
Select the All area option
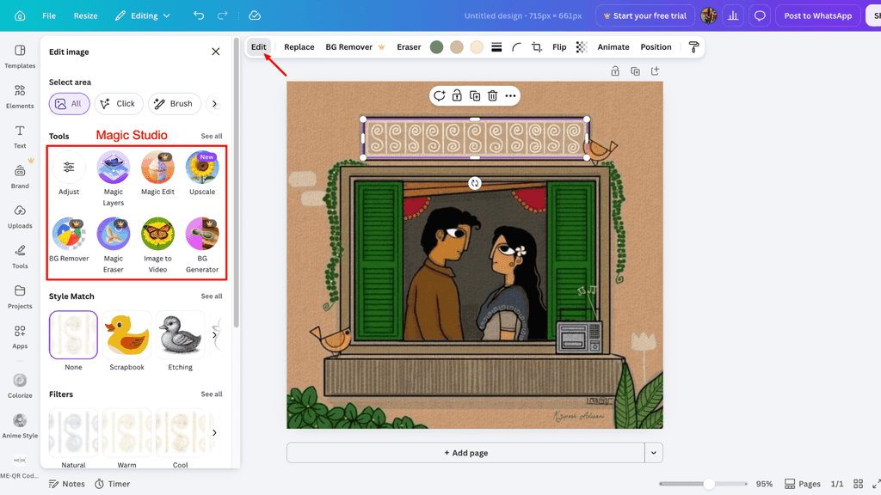[69, 104]
